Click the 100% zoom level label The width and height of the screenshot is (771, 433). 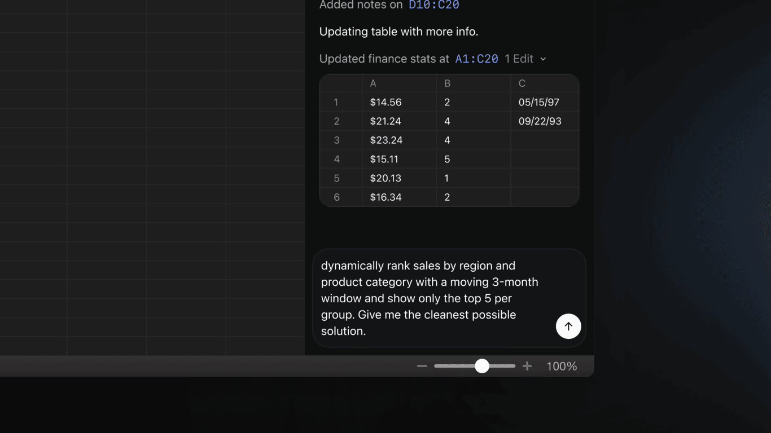(x=562, y=366)
